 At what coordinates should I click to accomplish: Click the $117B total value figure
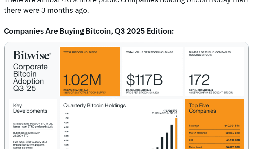click(x=144, y=80)
